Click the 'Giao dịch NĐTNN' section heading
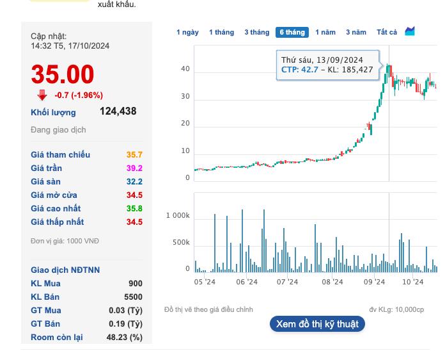The height and width of the screenshot is (351, 445). [65, 270]
